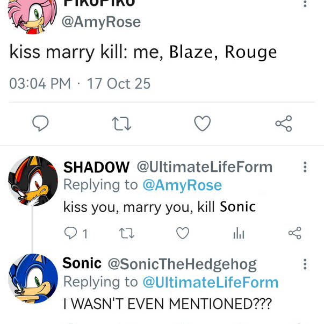Like SHADOW's kill Sonic reply
The width and height of the screenshot is (324, 324).
point(183,233)
